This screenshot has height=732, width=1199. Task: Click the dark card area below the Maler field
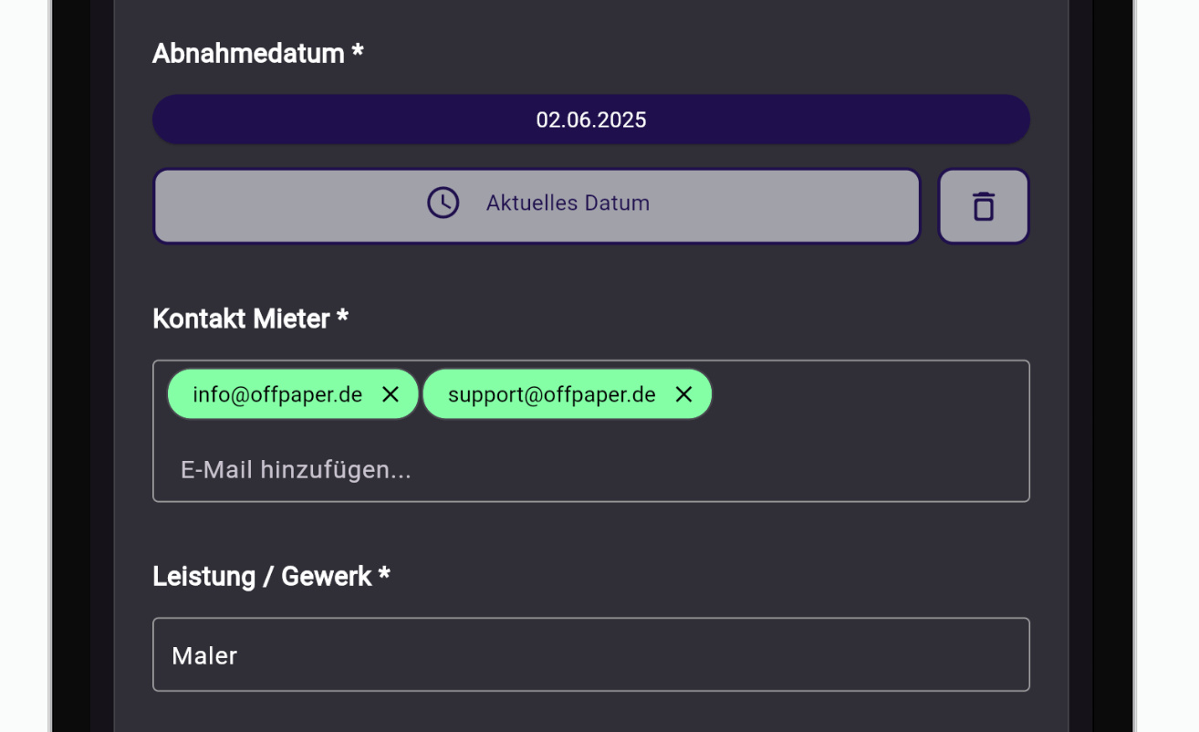(590, 712)
